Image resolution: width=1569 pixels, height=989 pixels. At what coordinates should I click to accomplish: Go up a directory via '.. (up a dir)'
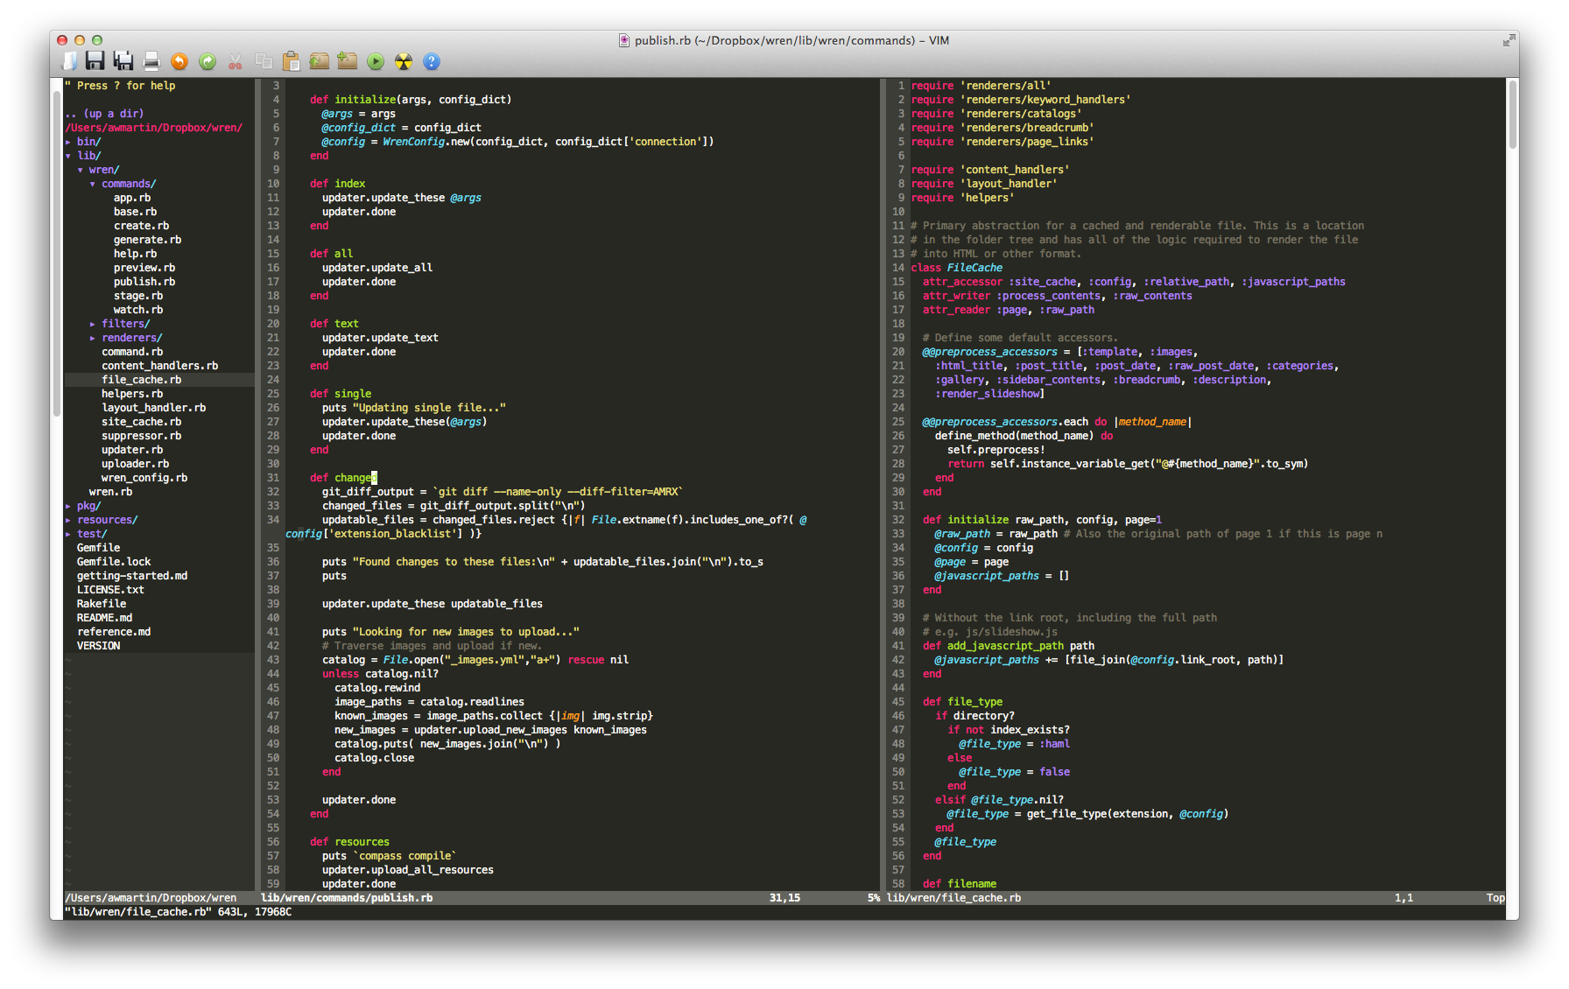104,114
